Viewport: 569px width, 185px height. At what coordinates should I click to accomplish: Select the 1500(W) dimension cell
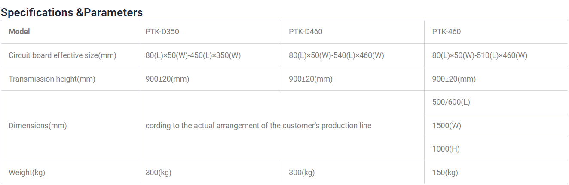(x=447, y=126)
